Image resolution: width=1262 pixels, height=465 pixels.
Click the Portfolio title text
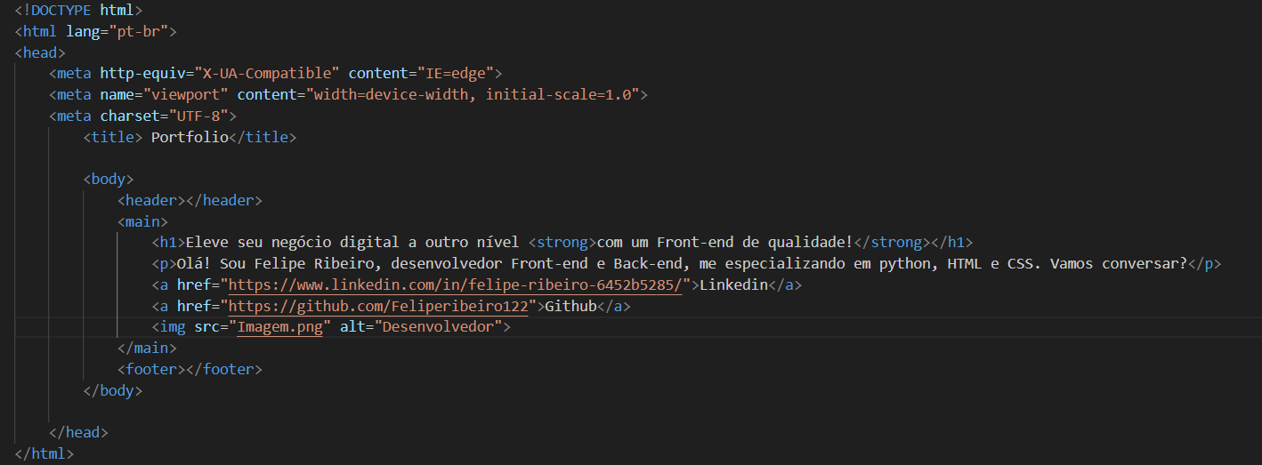(x=190, y=137)
